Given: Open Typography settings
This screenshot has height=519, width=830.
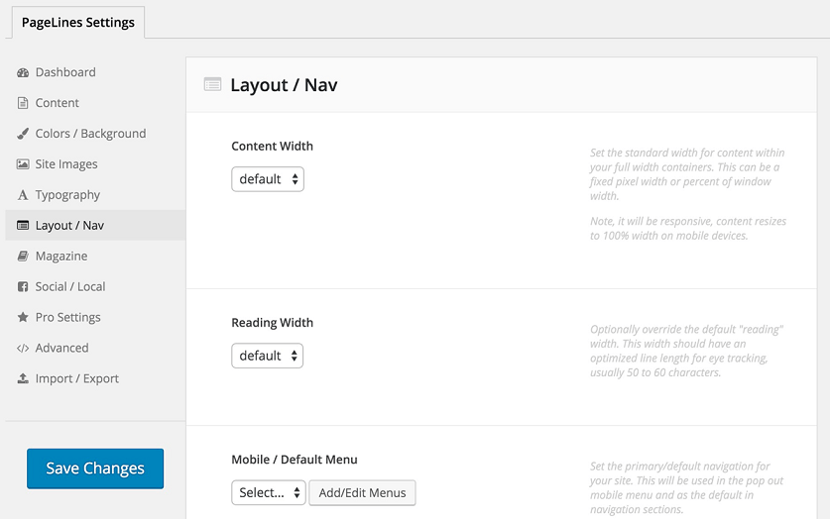Looking at the screenshot, I should pos(95,195).
